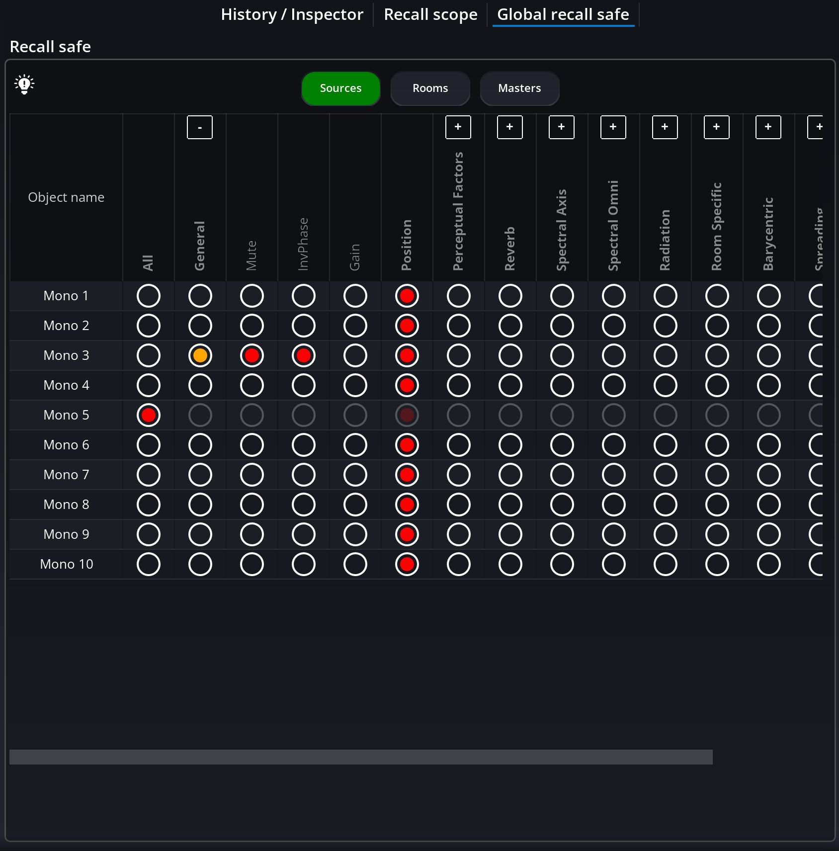Disable Position safe for Mono 1
Viewport: 839px width, 851px height.
click(x=407, y=296)
